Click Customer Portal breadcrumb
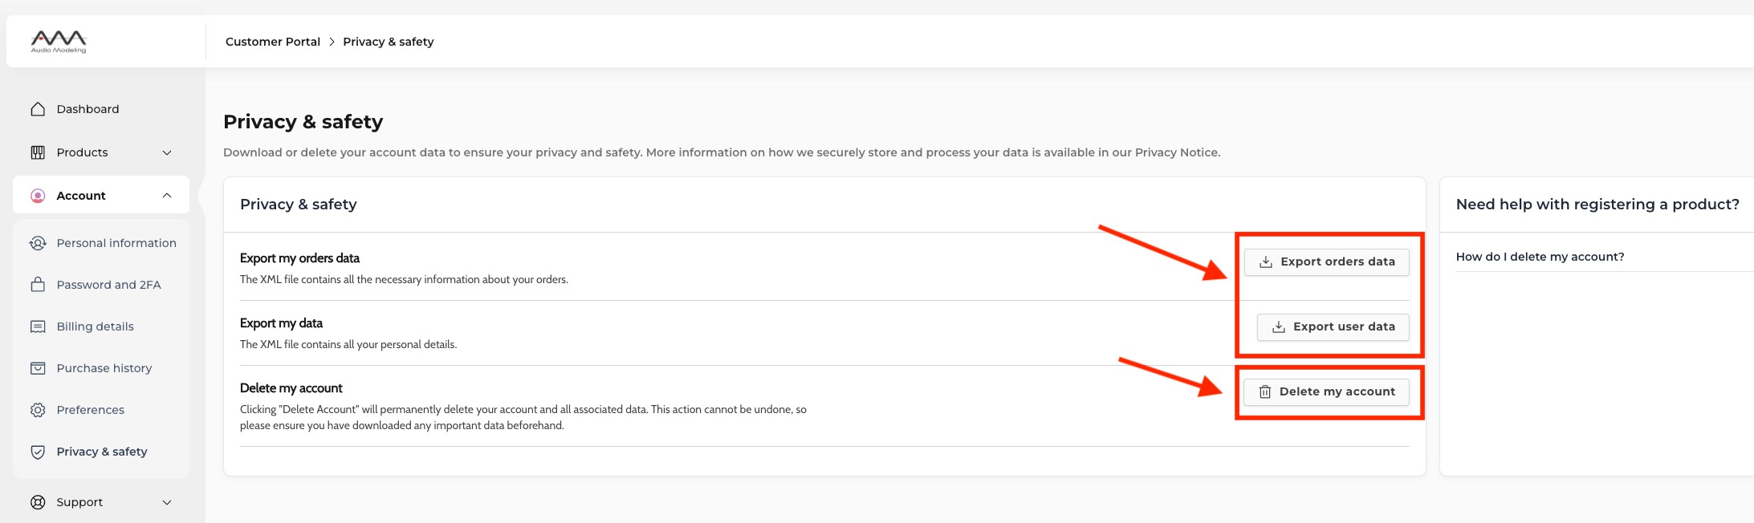This screenshot has height=523, width=1754. click(x=273, y=42)
